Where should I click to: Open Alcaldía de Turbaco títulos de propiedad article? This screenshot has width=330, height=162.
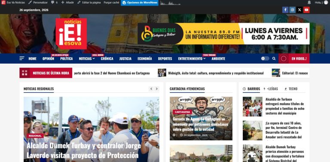(x=285, y=106)
